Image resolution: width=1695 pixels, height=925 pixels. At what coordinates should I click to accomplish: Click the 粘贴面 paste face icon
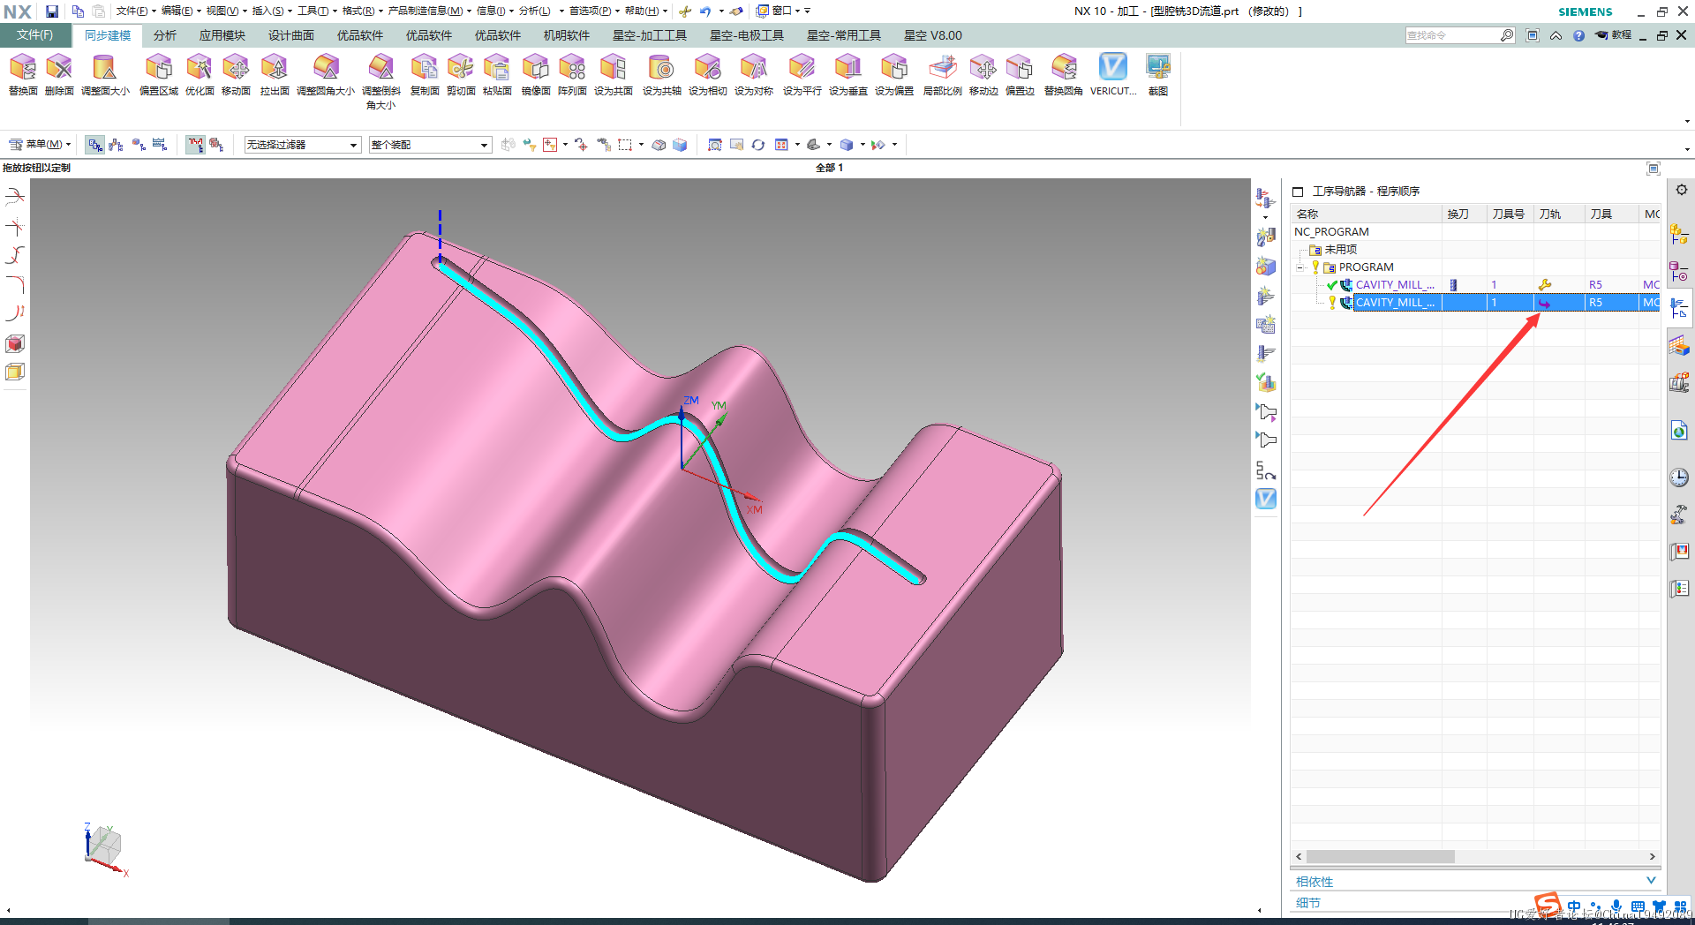click(x=497, y=74)
